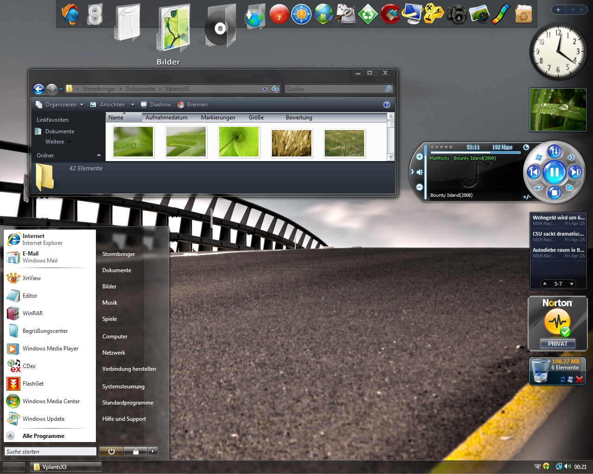
Task: Start the Diashow slideshow
Action: pyautogui.click(x=156, y=105)
